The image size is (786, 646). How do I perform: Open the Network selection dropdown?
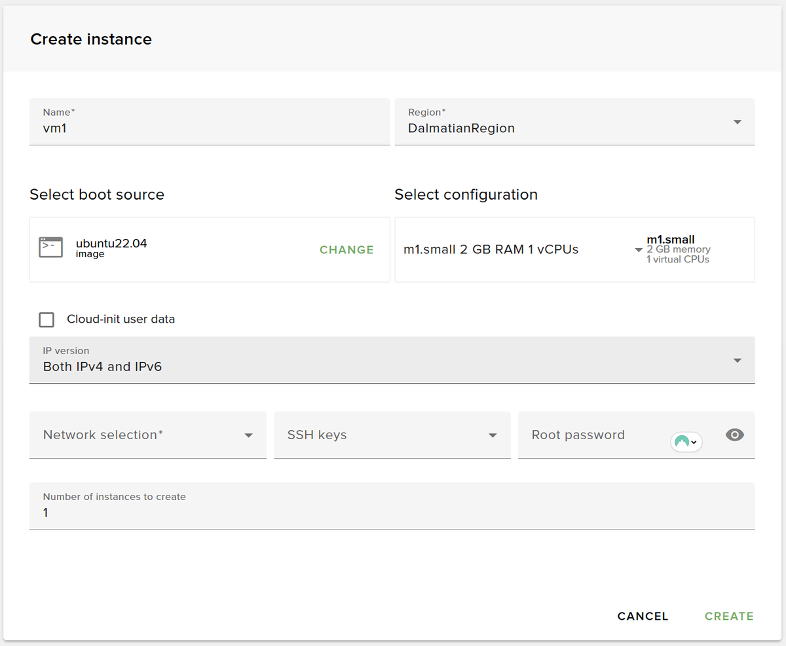pos(148,435)
